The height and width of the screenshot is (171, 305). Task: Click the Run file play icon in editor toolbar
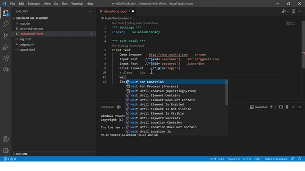pos(284,11)
